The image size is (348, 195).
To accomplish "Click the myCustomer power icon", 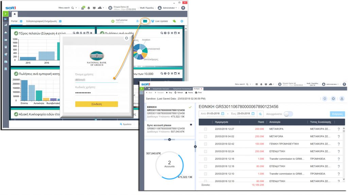I will (113, 21).
